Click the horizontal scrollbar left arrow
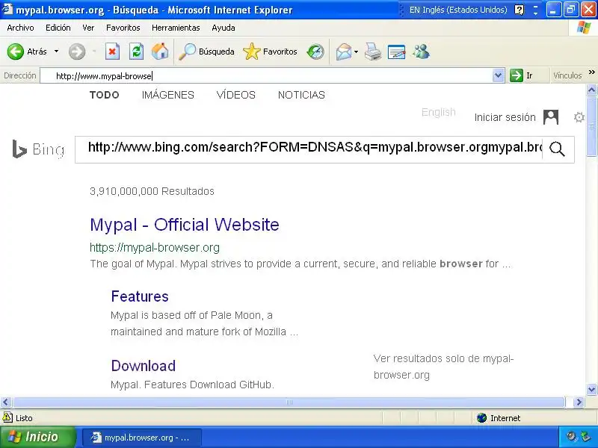The image size is (598, 448). pyautogui.click(x=6, y=402)
